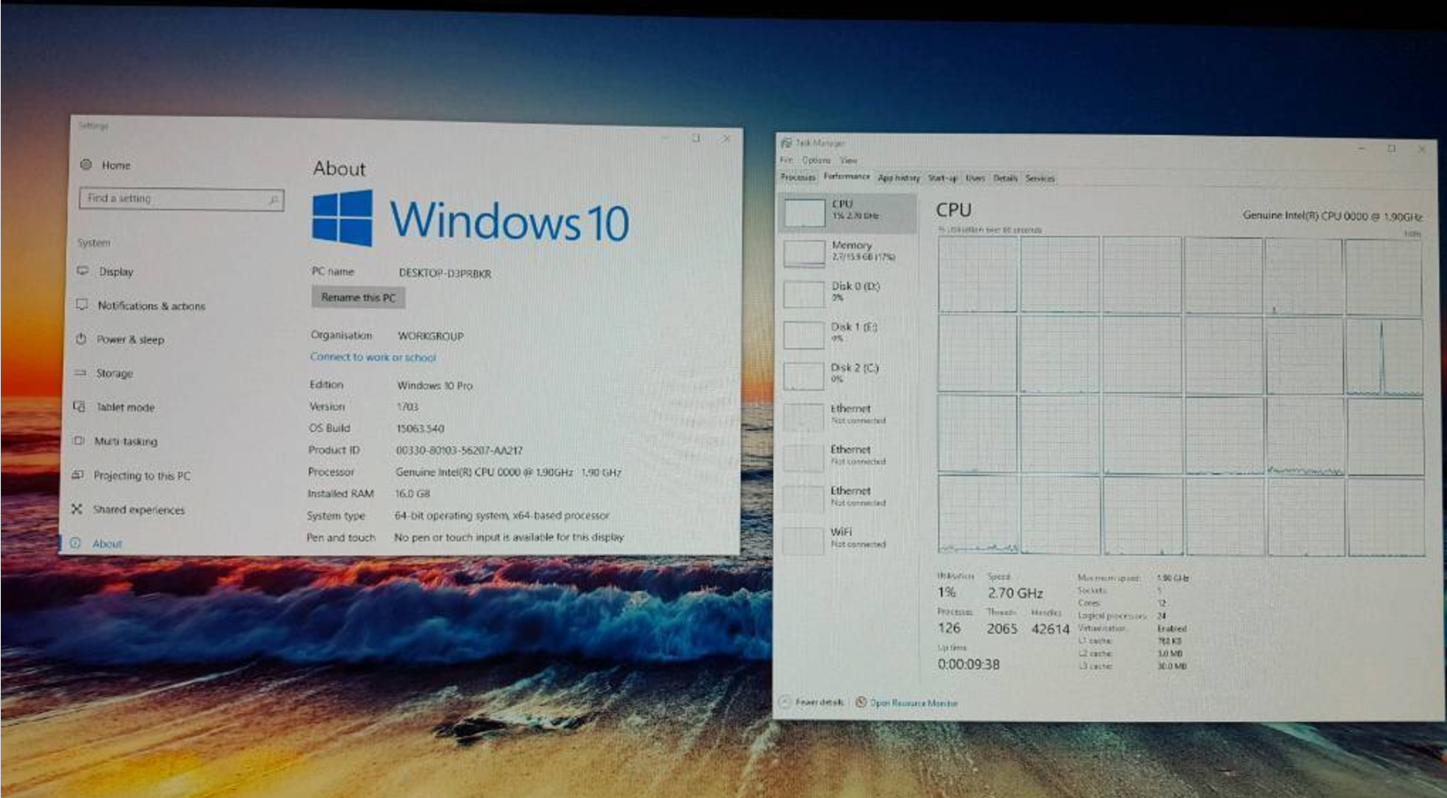Open the Details tab
The width and height of the screenshot is (1447, 798).
(x=1005, y=178)
